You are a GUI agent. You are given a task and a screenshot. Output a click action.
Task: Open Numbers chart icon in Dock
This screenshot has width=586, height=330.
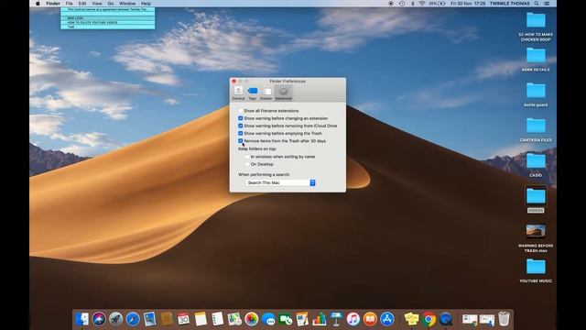click(x=320, y=319)
